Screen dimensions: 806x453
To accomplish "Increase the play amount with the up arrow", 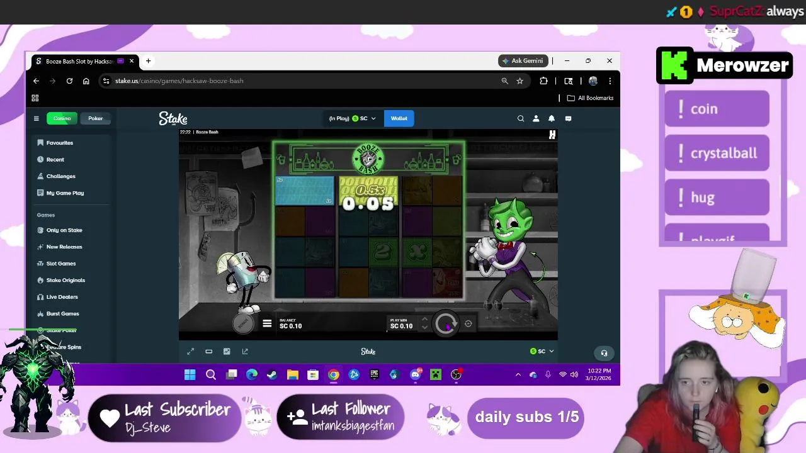I will coord(424,320).
